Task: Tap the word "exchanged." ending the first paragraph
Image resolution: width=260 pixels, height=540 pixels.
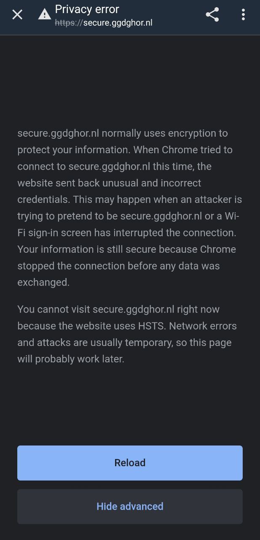Action: [43, 283]
